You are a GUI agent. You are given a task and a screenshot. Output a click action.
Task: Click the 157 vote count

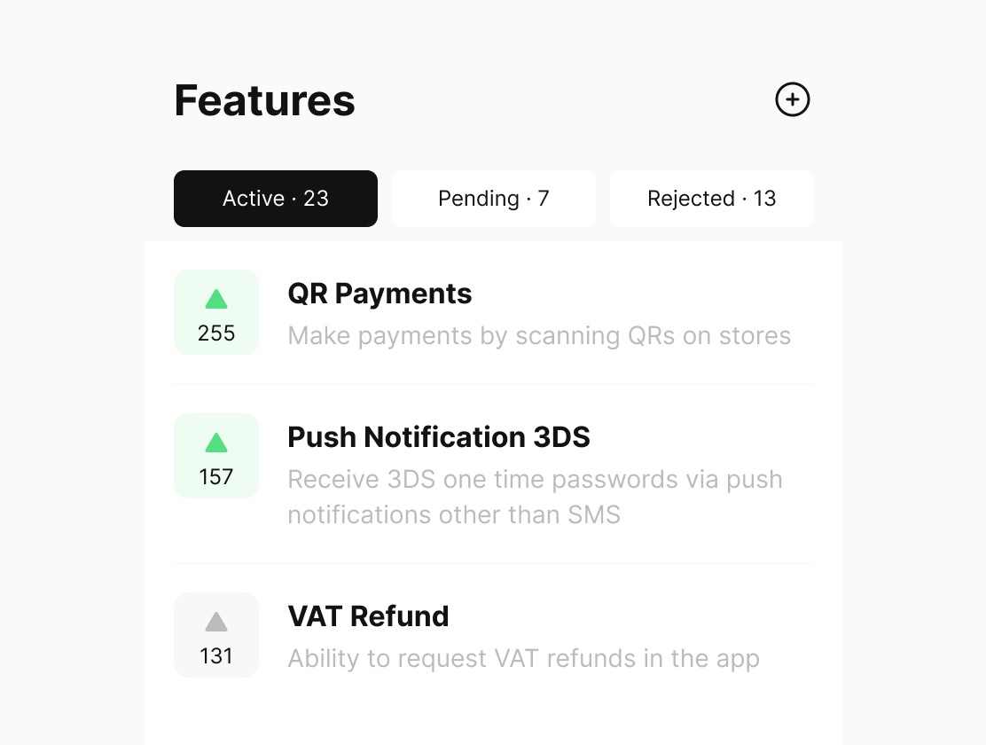click(x=216, y=477)
